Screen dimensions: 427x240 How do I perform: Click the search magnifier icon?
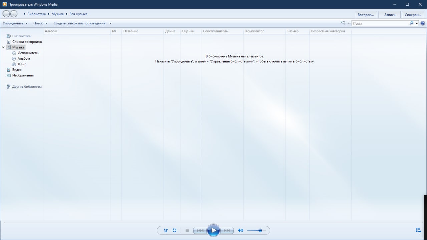coord(411,23)
